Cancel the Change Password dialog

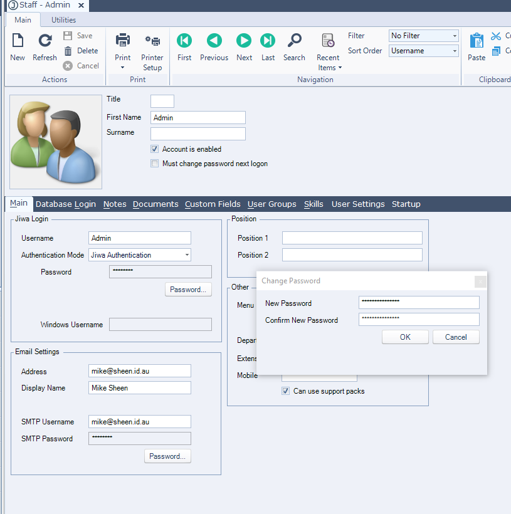tap(456, 337)
